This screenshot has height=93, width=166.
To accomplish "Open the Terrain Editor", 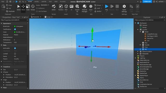I will pyautogui.click(x=54, y=7).
